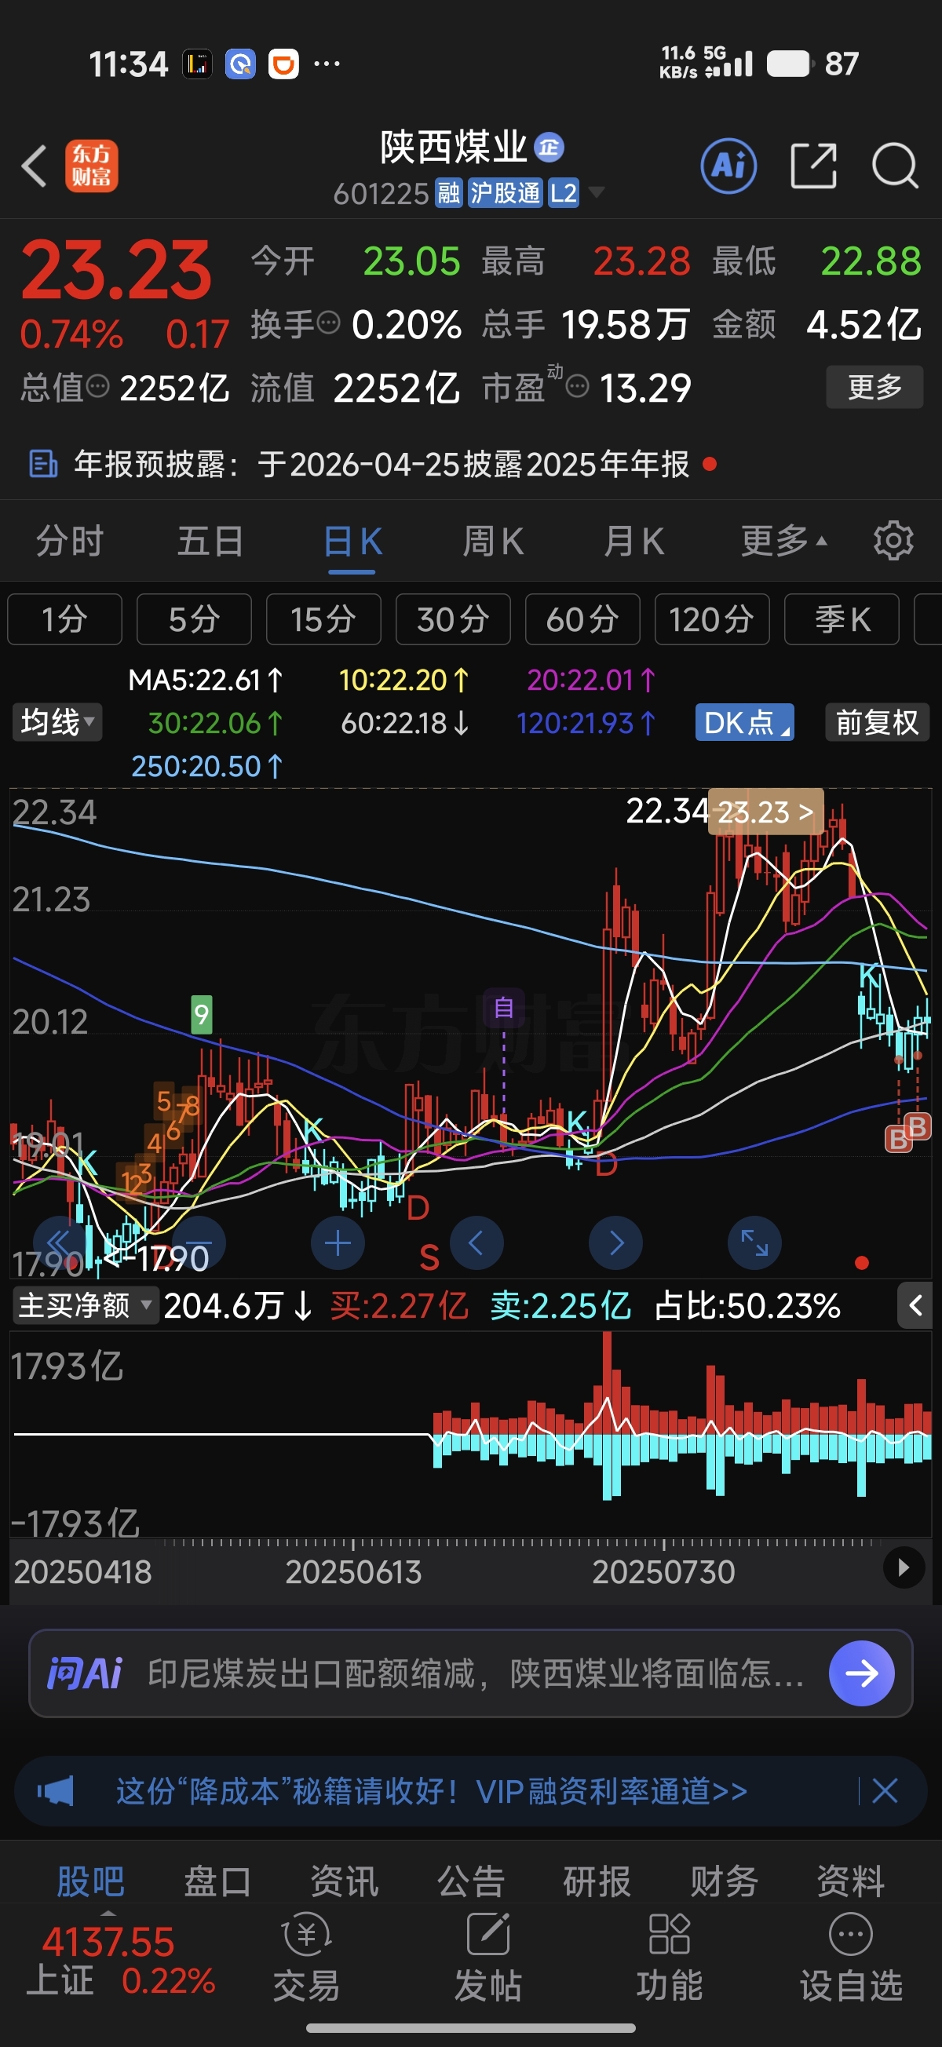
Task: Tap the 融 margin tag
Action: click(x=449, y=192)
